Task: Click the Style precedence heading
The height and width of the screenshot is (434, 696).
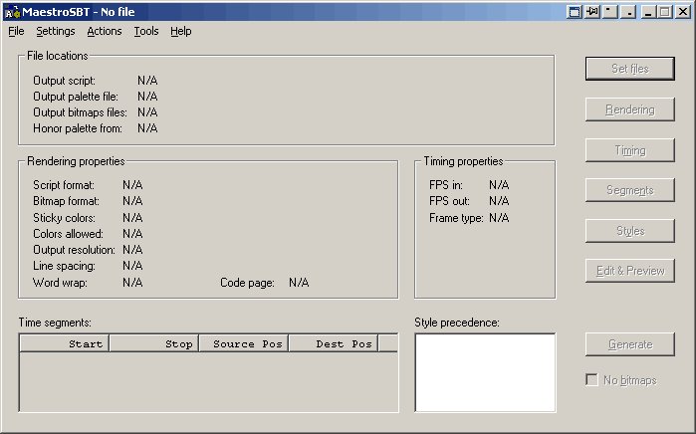Action: [x=457, y=323]
